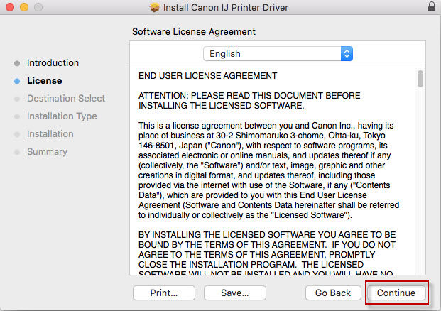Select the Installation step in sidebar

(x=50, y=134)
